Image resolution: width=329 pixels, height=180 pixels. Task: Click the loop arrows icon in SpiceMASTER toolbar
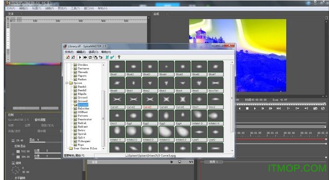click(90, 57)
